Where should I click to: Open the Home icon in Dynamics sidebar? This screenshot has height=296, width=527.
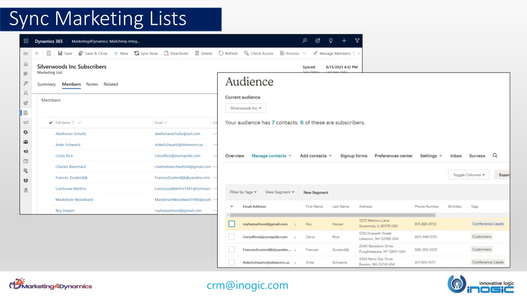(26, 64)
